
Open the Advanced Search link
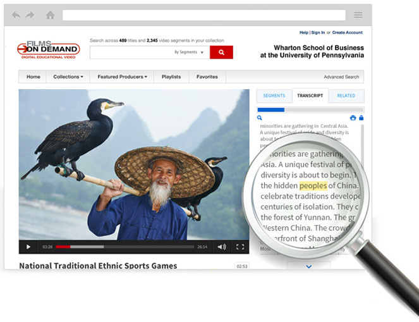[x=341, y=77]
